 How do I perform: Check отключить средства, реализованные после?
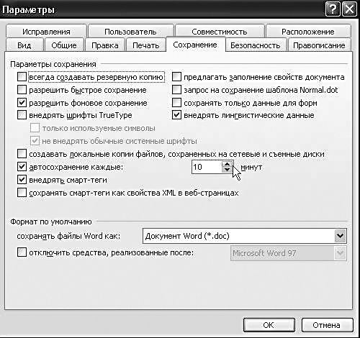pos(22,252)
